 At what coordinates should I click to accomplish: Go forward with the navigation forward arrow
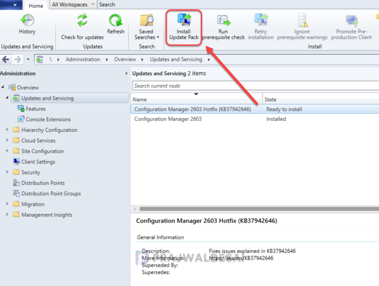(17, 59)
